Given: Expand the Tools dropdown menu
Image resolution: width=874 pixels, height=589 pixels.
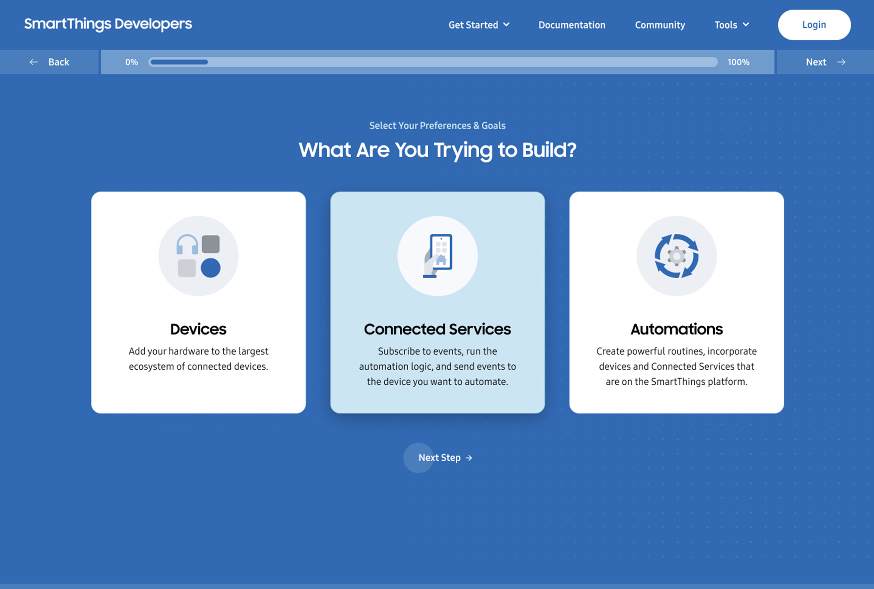Looking at the screenshot, I should [732, 24].
